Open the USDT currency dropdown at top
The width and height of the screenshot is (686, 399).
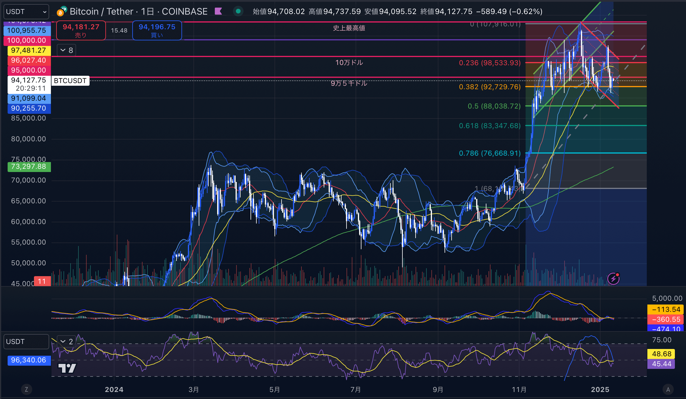pyautogui.click(x=26, y=12)
